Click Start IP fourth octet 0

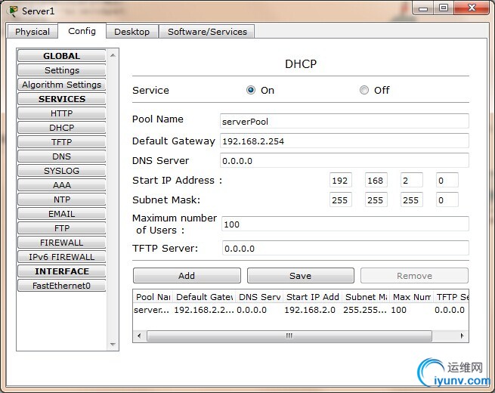coord(447,180)
